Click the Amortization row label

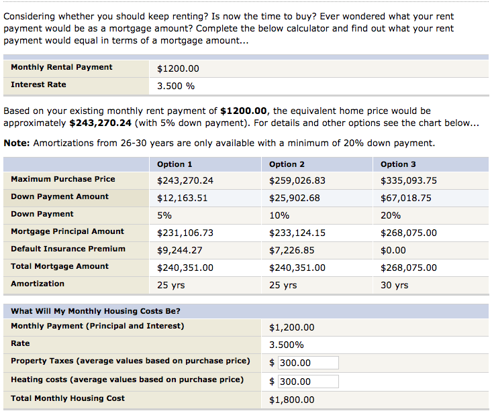(x=38, y=284)
